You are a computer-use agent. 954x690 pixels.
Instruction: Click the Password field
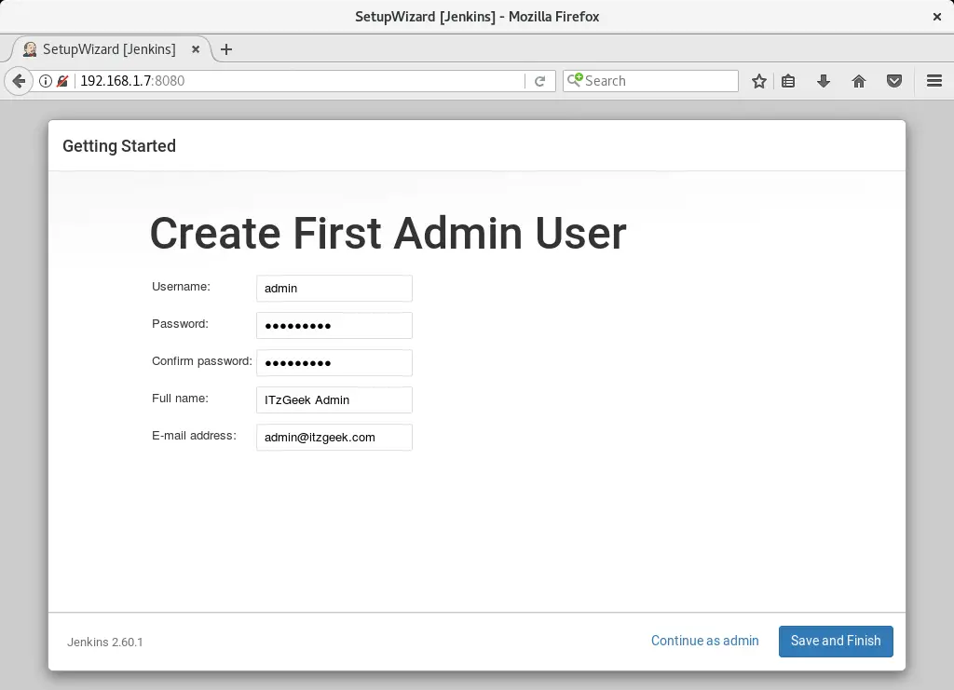point(334,325)
